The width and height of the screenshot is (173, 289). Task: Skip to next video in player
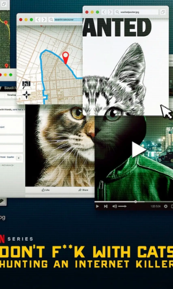[106, 206]
